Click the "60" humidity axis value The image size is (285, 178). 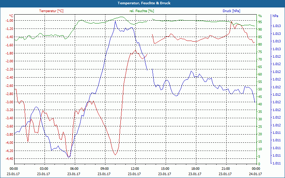pyautogui.click(x=260, y=74)
